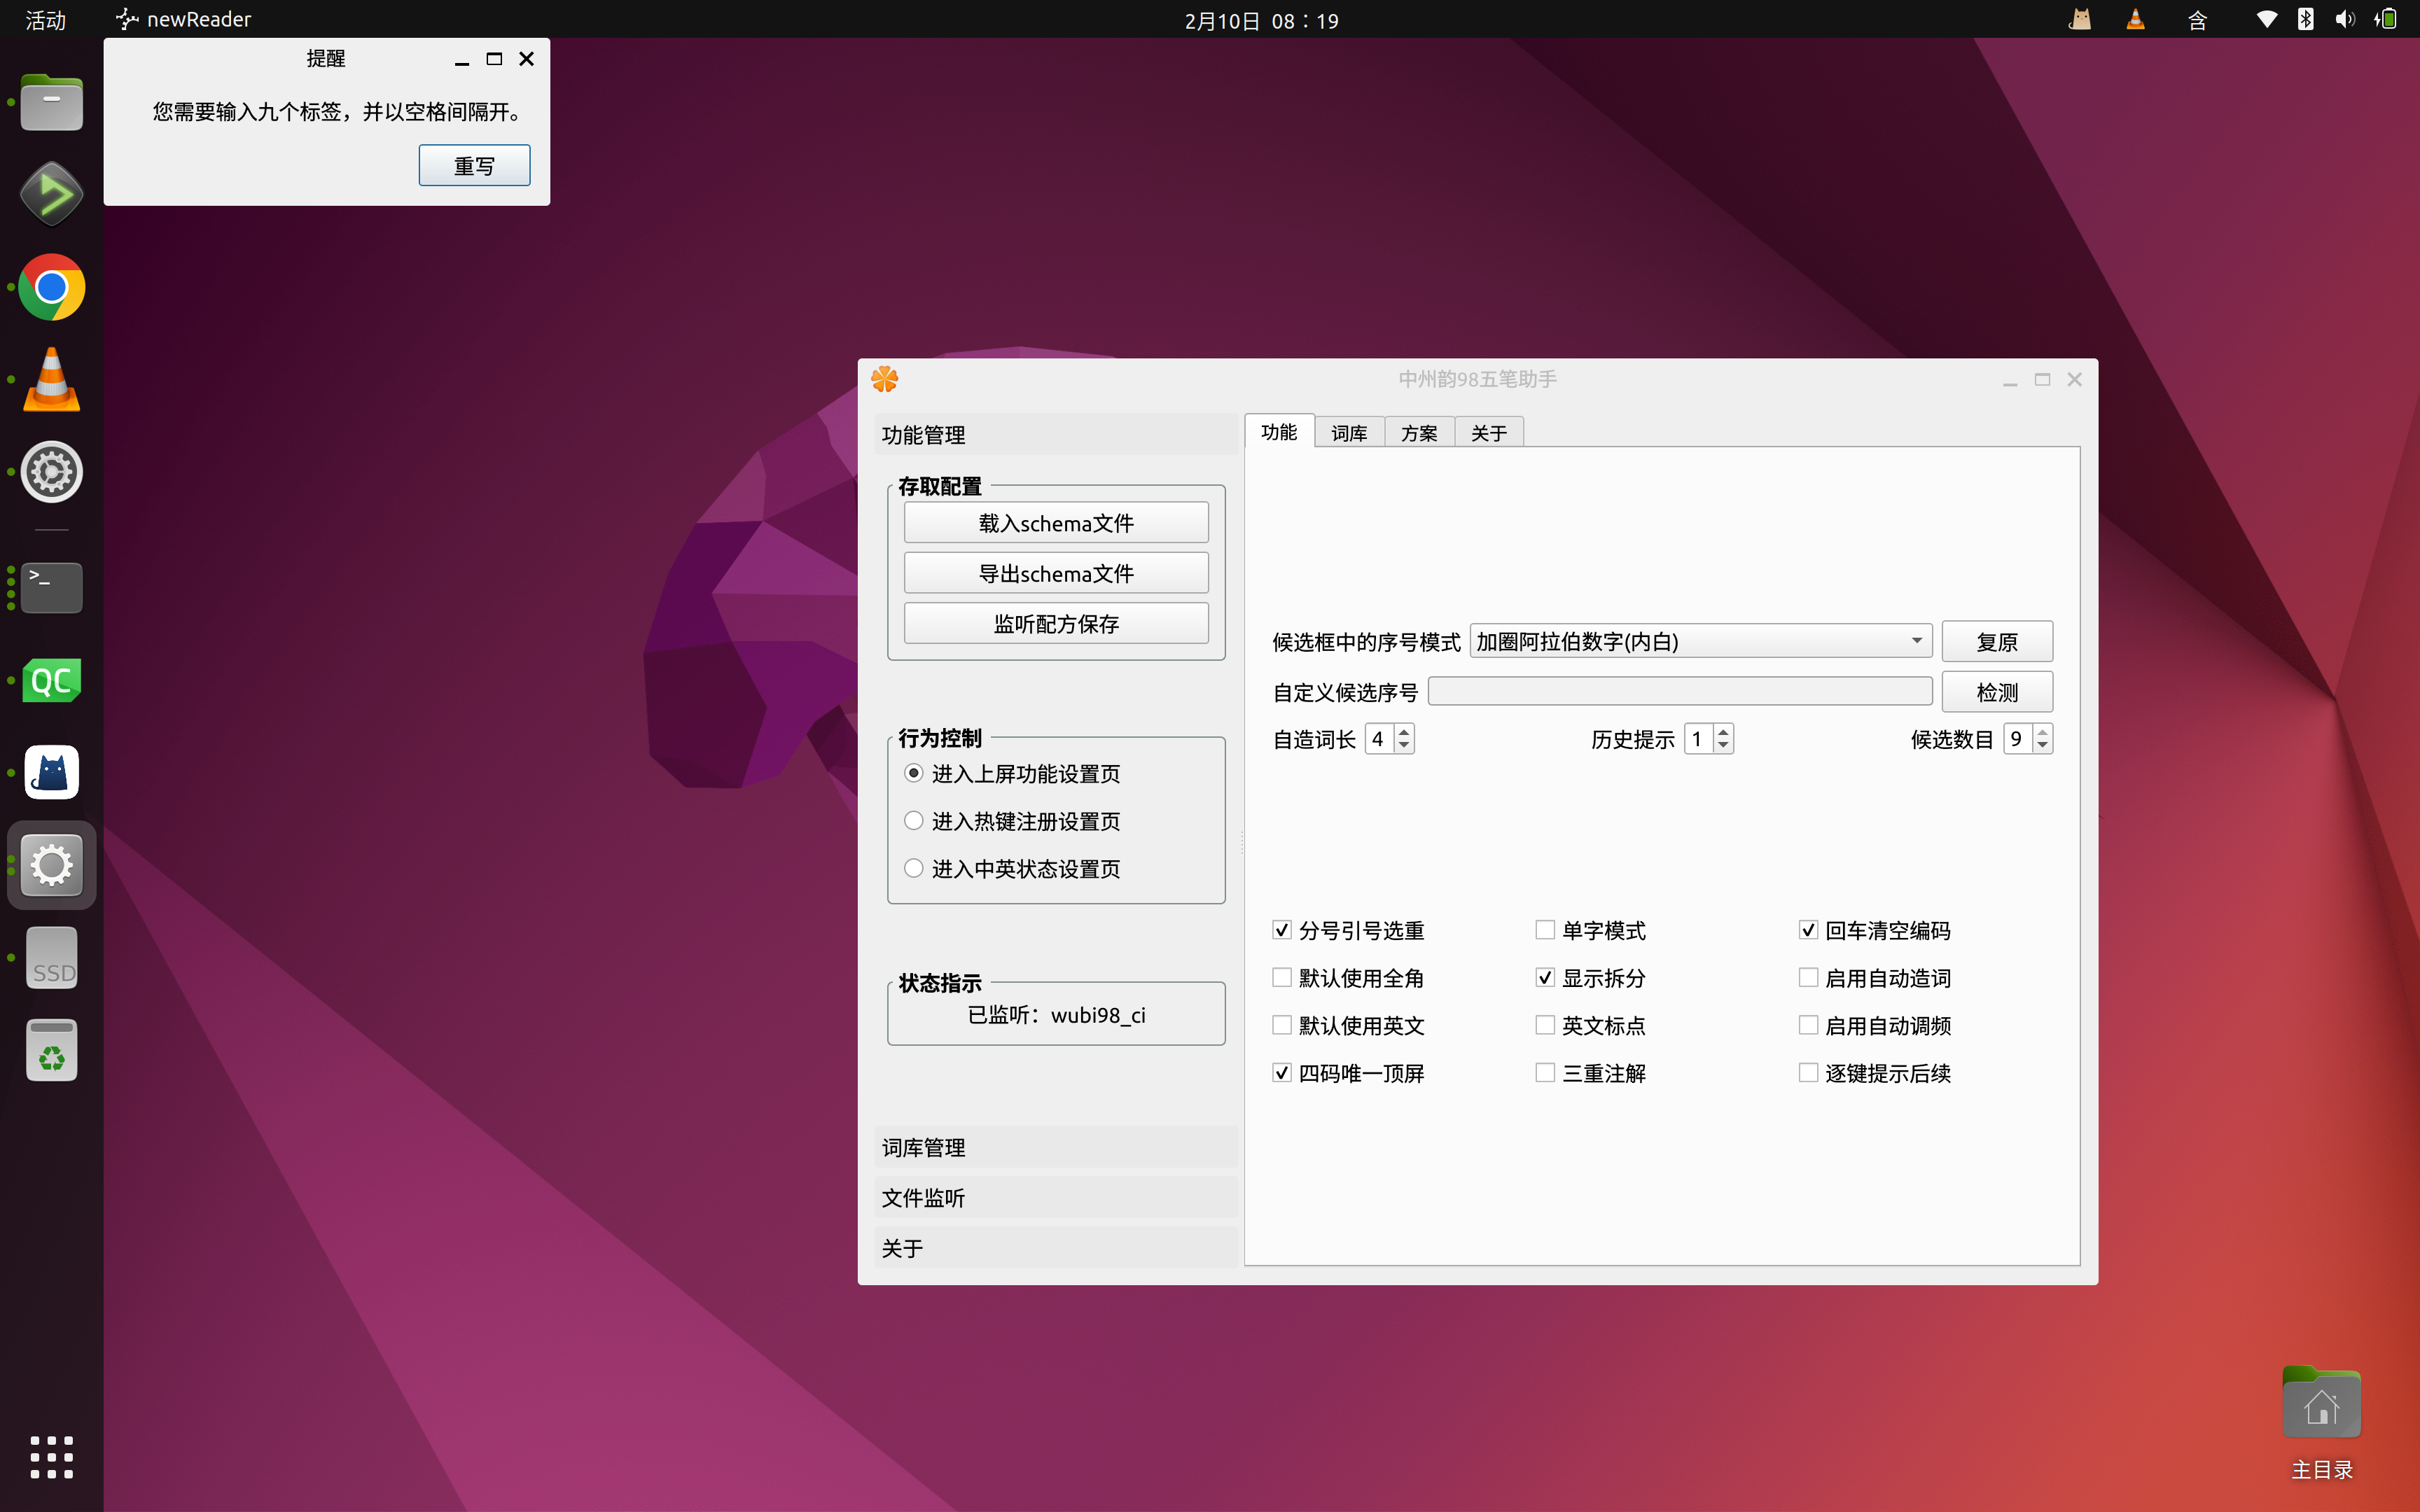Select 进入热键注册设置页 radio option
The height and width of the screenshot is (1512, 2420).
913,821
